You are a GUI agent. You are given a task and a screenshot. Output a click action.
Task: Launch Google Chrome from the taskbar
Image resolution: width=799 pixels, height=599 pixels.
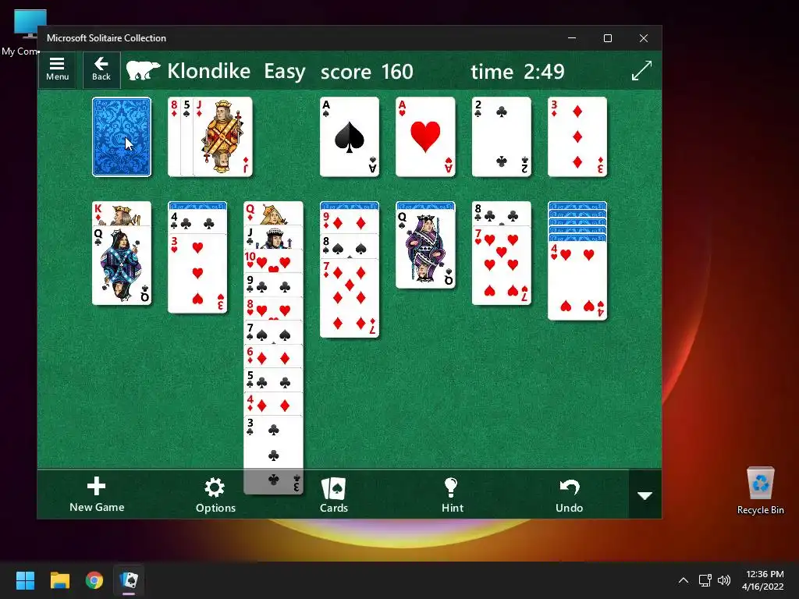click(x=94, y=580)
